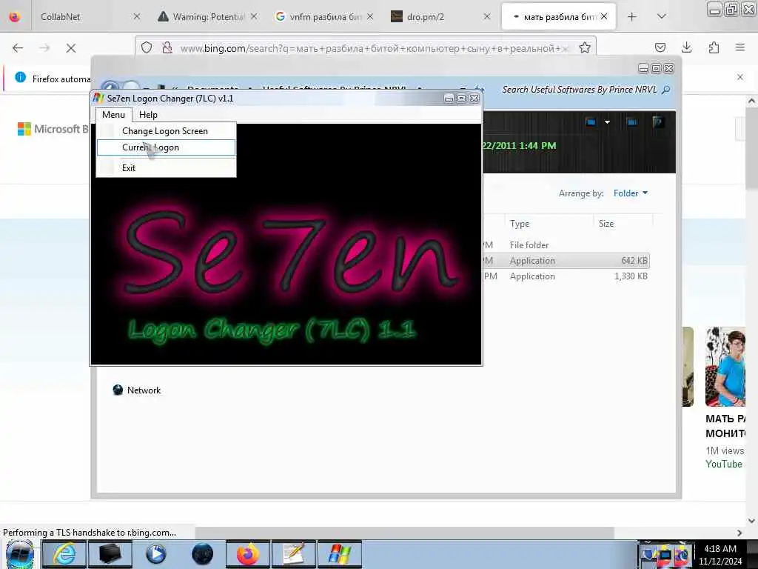Dismiss the Firefox notification bar
The width and height of the screenshot is (758, 569).
tap(740, 77)
